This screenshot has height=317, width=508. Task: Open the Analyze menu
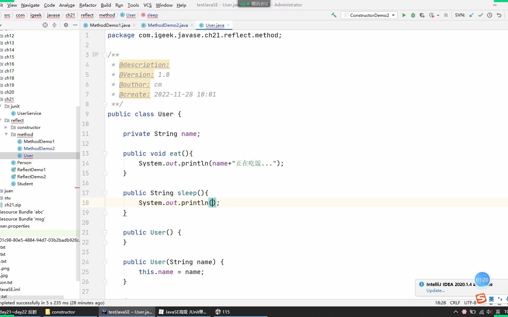(x=67, y=5)
